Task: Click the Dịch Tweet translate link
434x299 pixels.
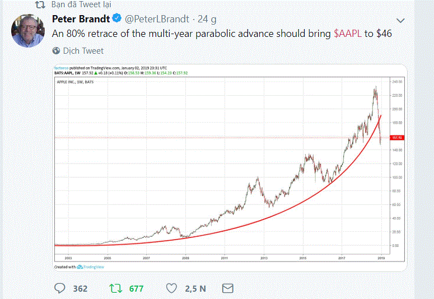Action: [x=83, y=50]
